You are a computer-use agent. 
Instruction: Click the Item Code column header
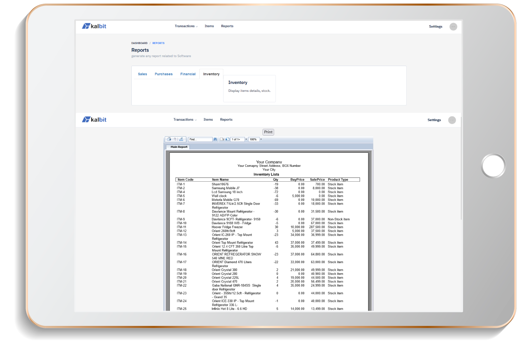tap(185, 180)
